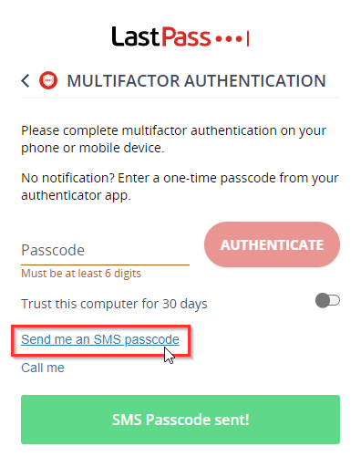Click the MULTIFACTOR AUTHENTICATION heading text
The height and width of the screenshot is (467, 361).
(196, 81)
